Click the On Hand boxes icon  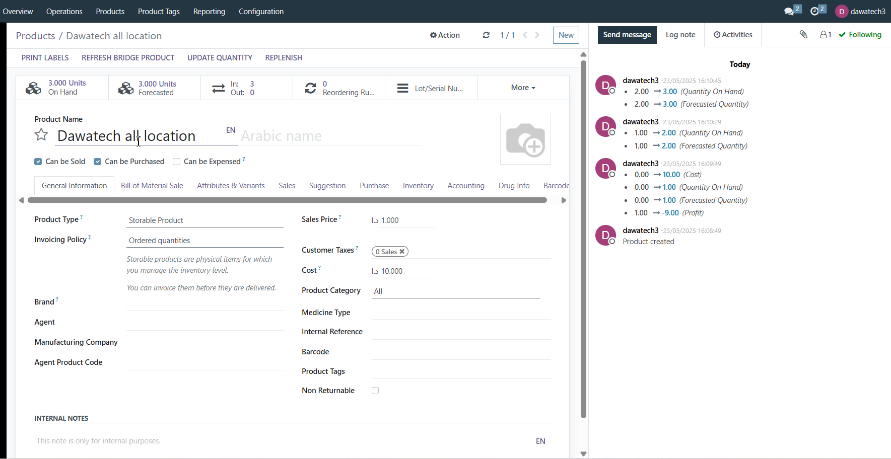[33, 88]
